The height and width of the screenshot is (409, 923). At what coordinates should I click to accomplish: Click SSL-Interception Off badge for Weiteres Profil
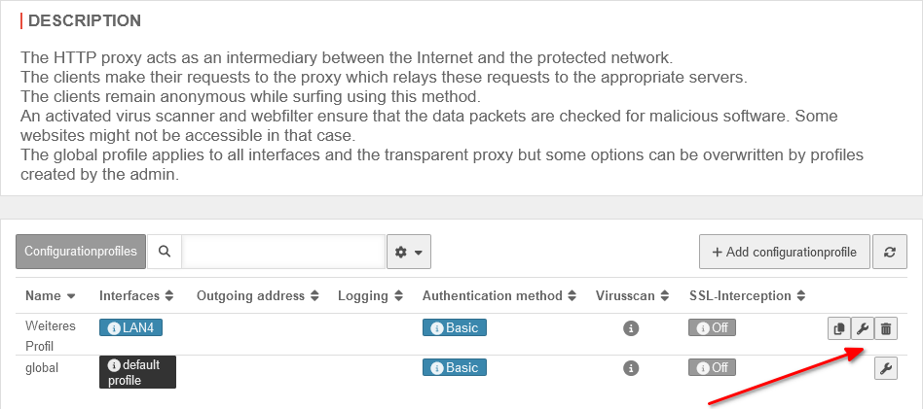pos(712,328)
